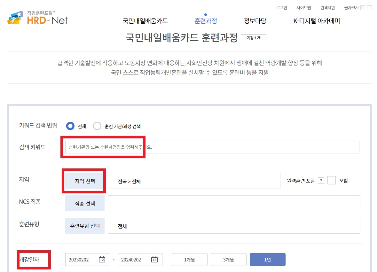Viewport: 377px width, 272px height.
Task: Decrease font size with the 글자크기 minus icon
Action: [x=370, y=7]
